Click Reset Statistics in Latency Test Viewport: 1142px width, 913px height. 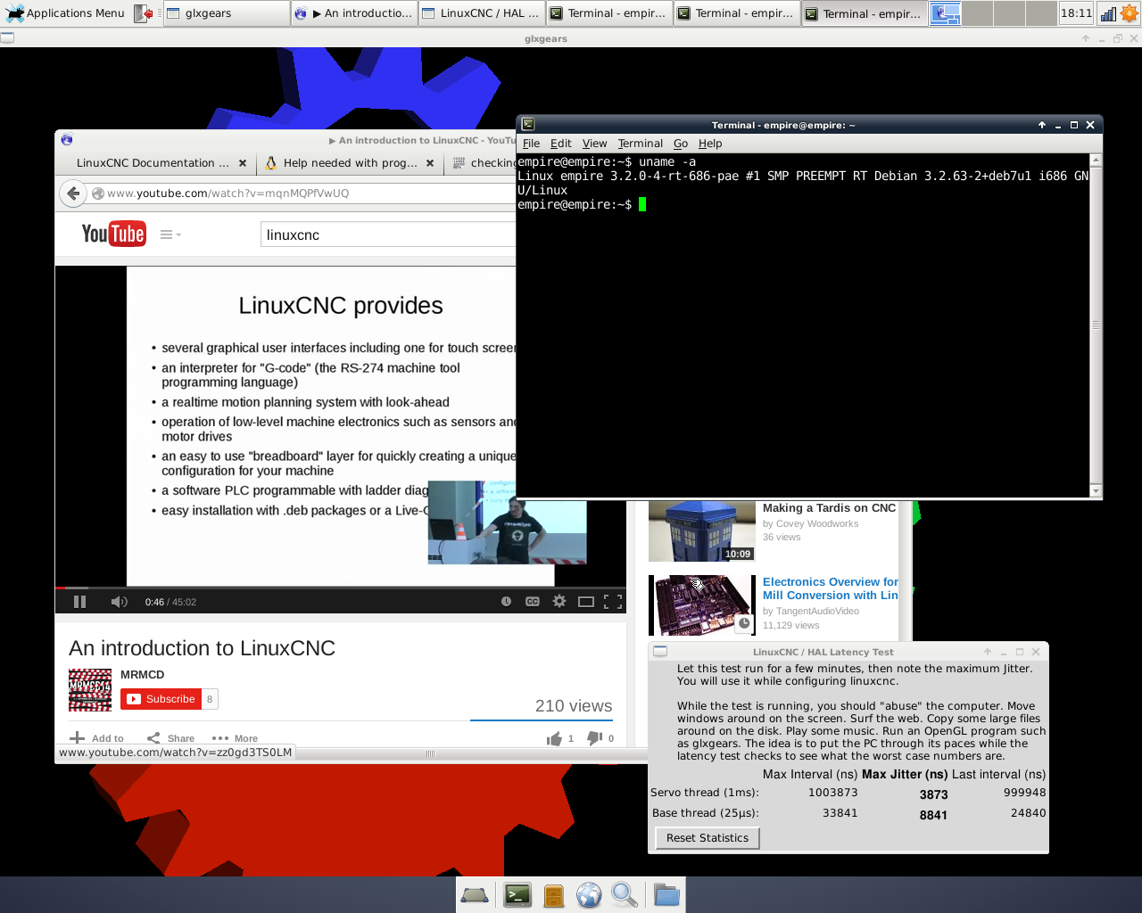(708, 838)
